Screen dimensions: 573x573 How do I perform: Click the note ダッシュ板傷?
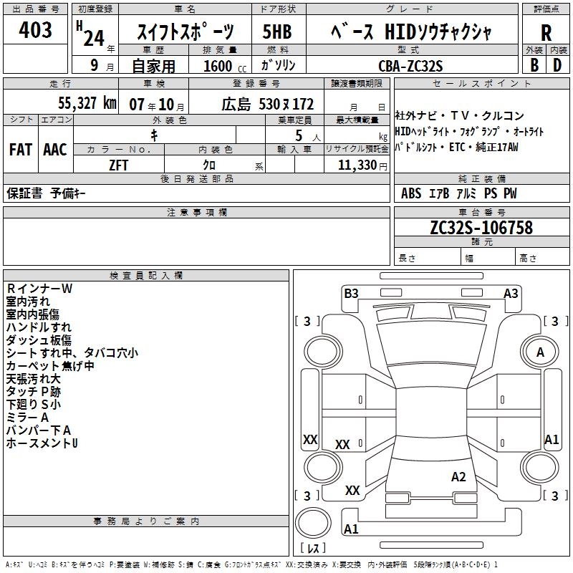pos(39,340)
